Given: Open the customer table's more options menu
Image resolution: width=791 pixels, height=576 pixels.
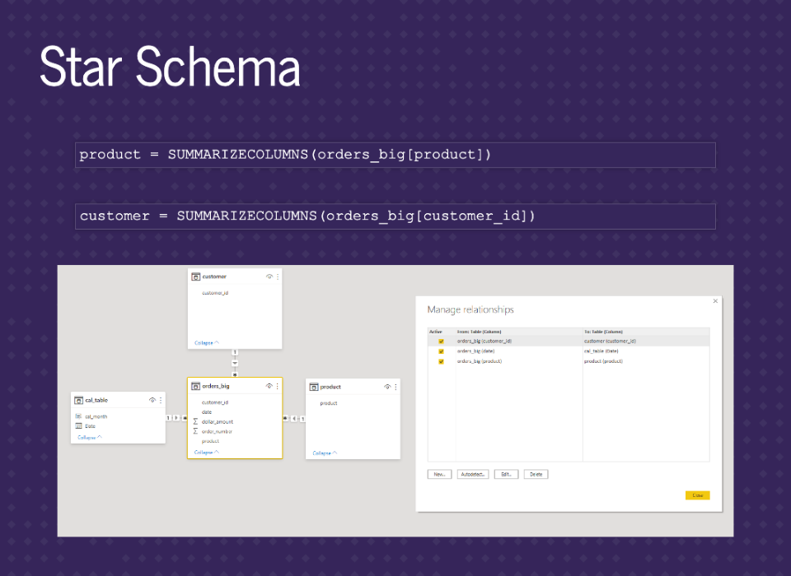Looking at the screenshot, I should click(278, 277).
